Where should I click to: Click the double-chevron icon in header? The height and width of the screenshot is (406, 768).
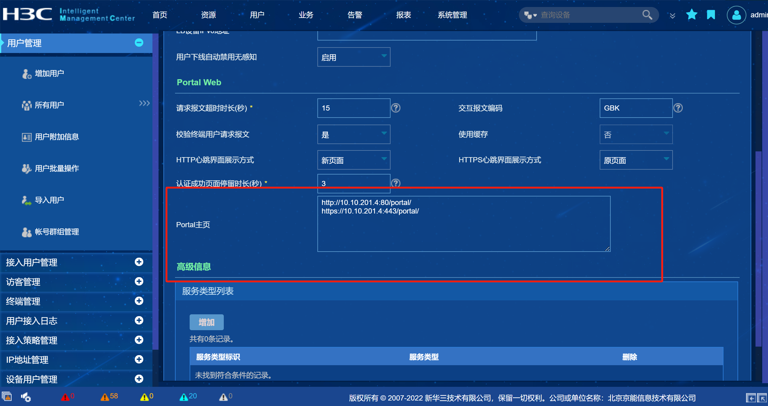[x=672, y=16]
